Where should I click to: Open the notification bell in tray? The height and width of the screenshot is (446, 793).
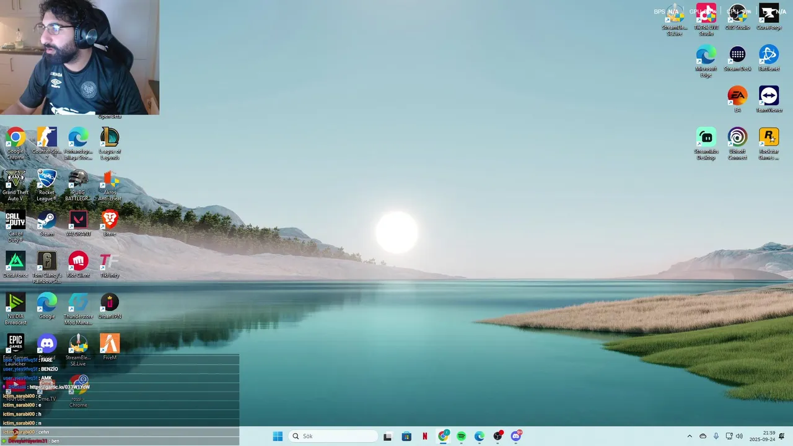click(782, 437)
